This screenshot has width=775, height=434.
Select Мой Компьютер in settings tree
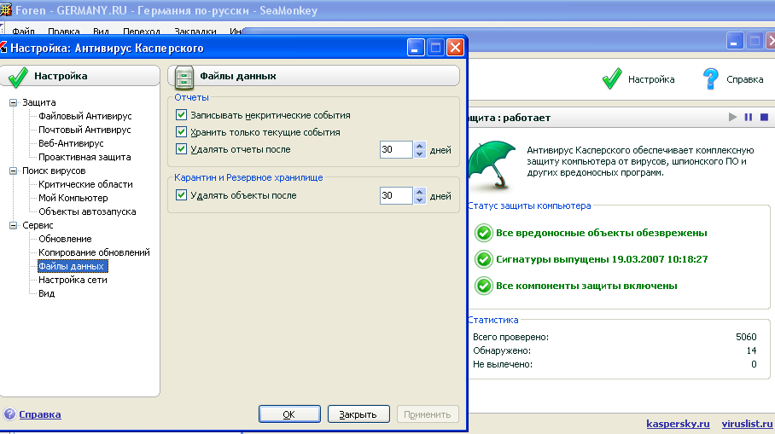pos(73,198)
